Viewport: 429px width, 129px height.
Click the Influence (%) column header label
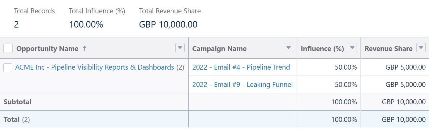322,49
